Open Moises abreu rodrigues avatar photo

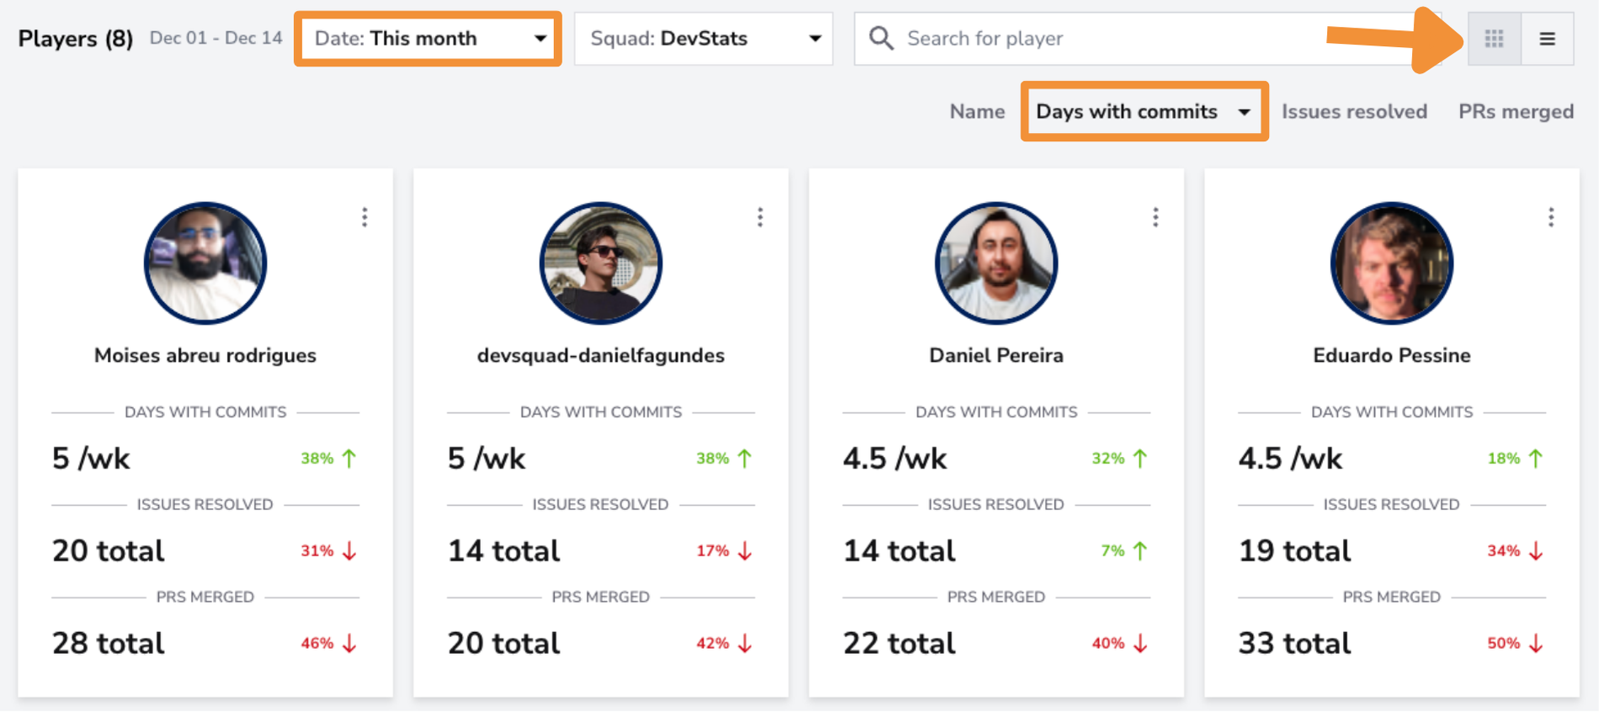[205, 263]
